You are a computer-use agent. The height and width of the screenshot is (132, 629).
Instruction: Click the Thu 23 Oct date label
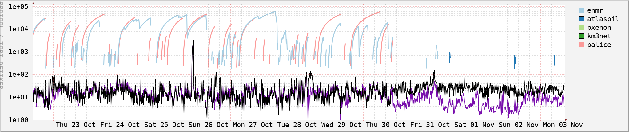(76, 125)
